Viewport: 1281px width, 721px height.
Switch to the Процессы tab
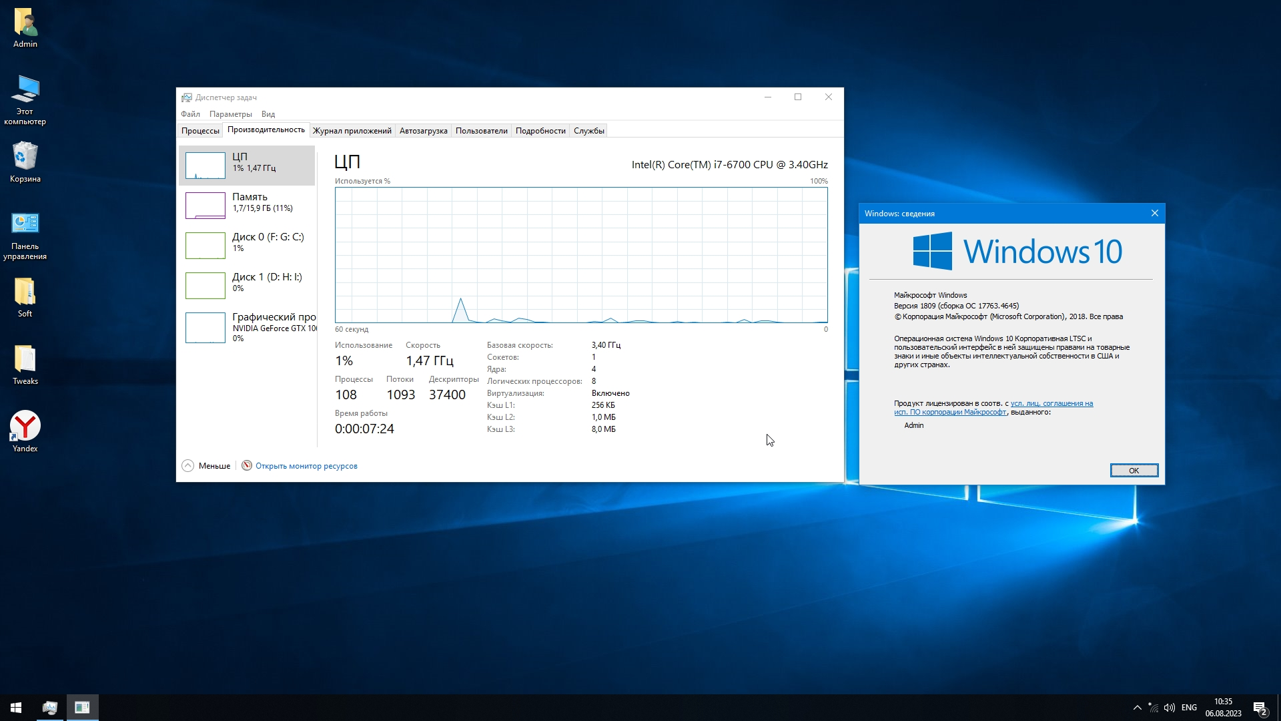pos(200,131)
